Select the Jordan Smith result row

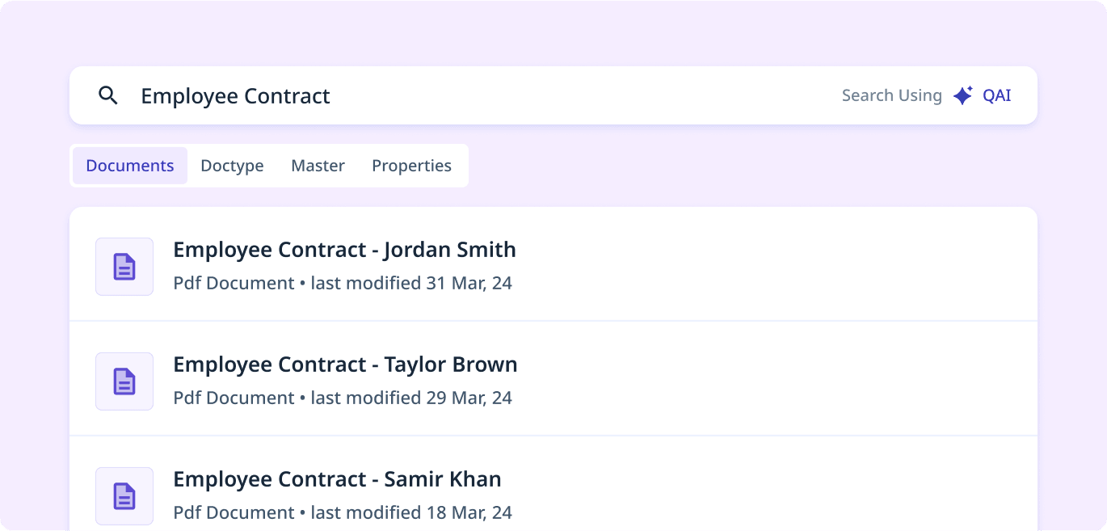pos(553,264)
